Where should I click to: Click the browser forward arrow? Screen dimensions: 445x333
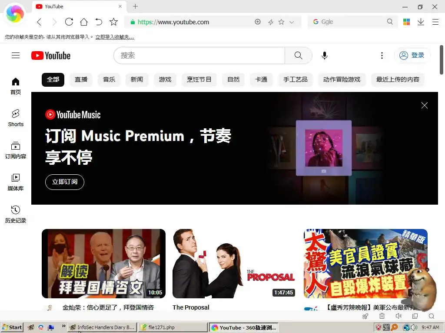(x=54, y=22)
